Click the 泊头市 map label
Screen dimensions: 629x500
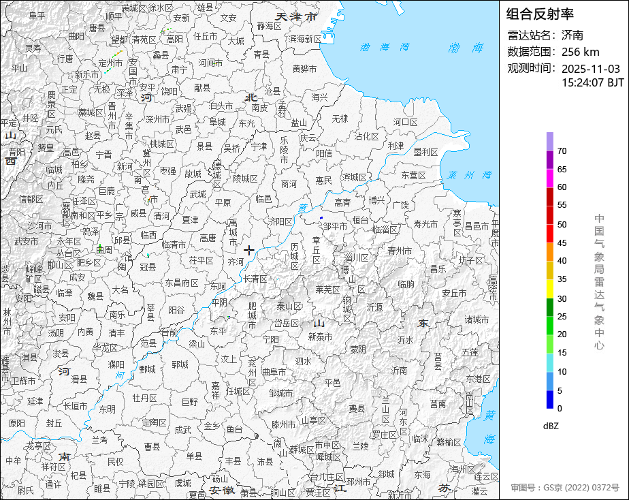(x=221, y=106)
